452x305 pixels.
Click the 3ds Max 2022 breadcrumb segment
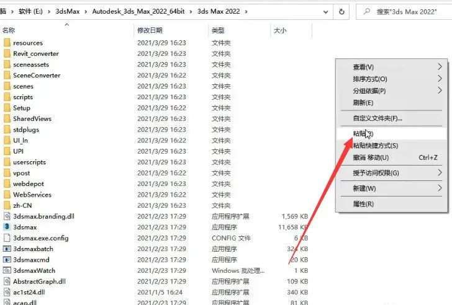pyautogui.click(x=219, y=12)
